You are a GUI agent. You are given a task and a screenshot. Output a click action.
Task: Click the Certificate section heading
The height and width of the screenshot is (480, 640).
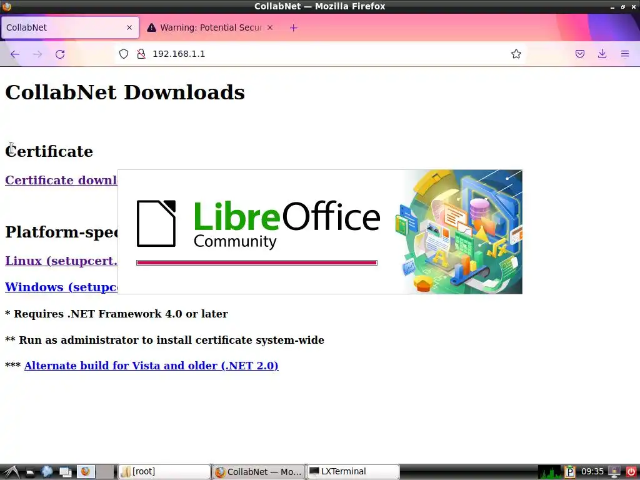tap(49, 151)
